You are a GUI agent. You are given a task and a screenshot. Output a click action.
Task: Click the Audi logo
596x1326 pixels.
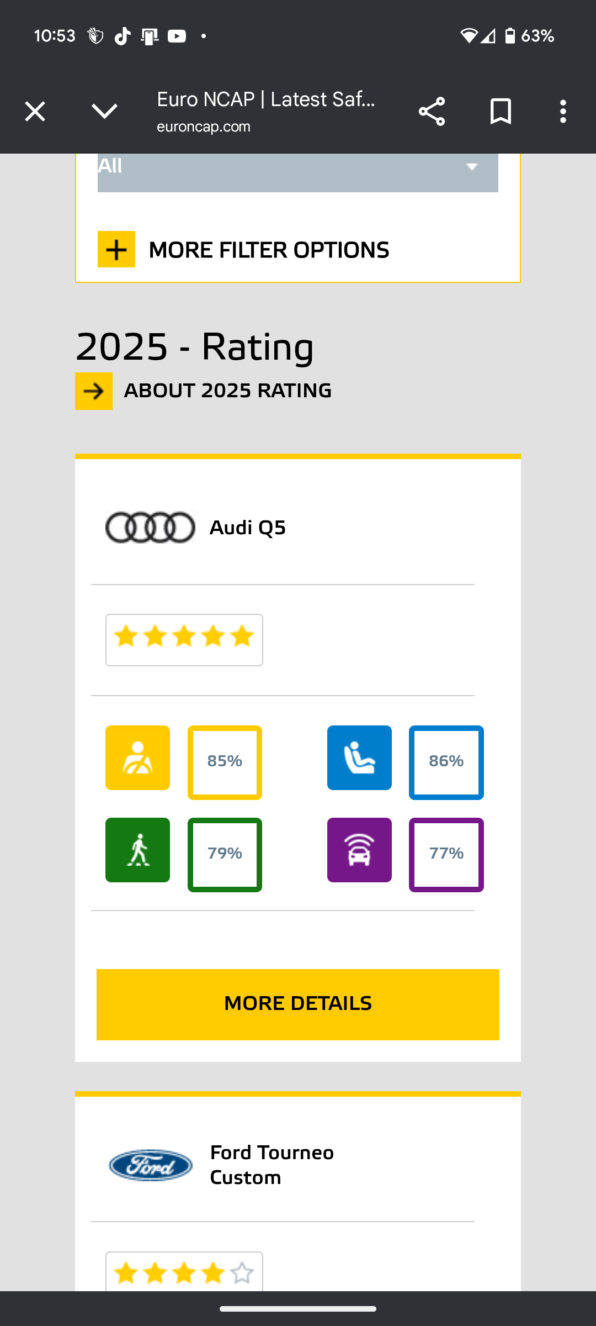(150, 528)
